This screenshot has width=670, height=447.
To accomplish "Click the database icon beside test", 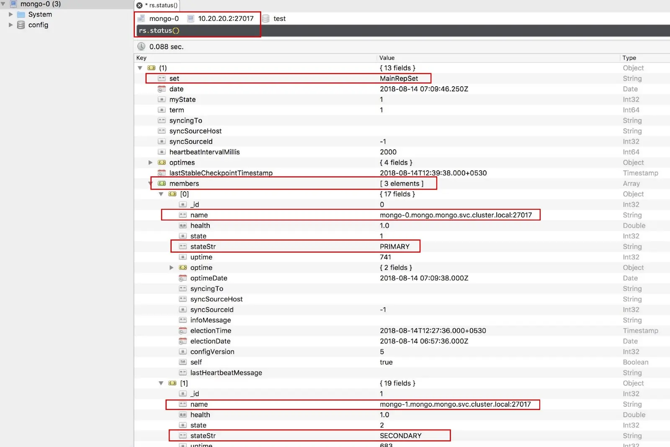I will coord(265,18).
